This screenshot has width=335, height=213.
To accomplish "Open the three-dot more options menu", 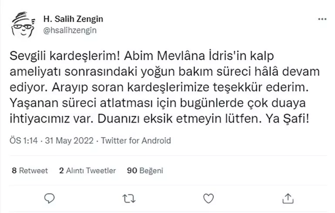I will pyautogui.click(x=322, y=20).
